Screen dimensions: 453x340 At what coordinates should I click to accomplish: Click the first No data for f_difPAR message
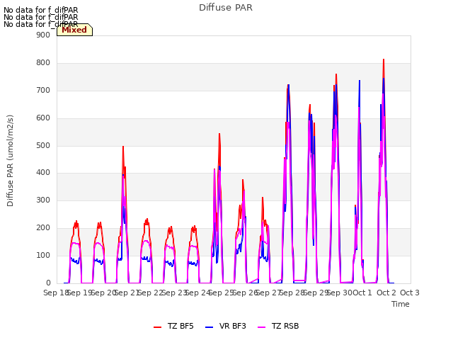(41, 10)
